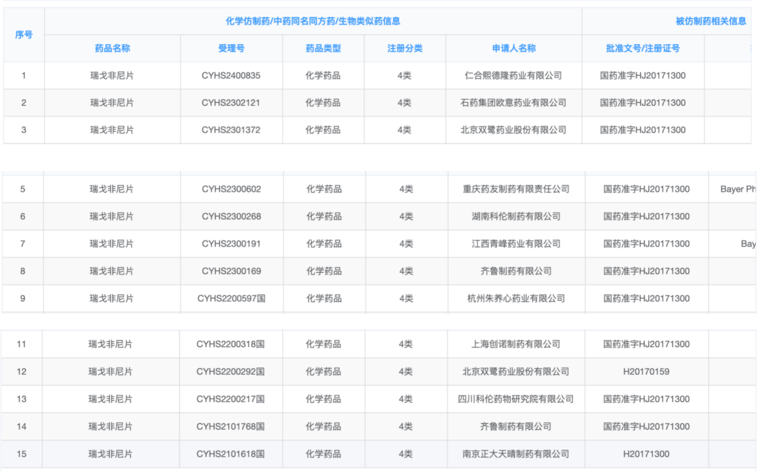Select acceptance number CYHS2300602
This screenshot has width=760, height=473.
(x=231, y=189)
